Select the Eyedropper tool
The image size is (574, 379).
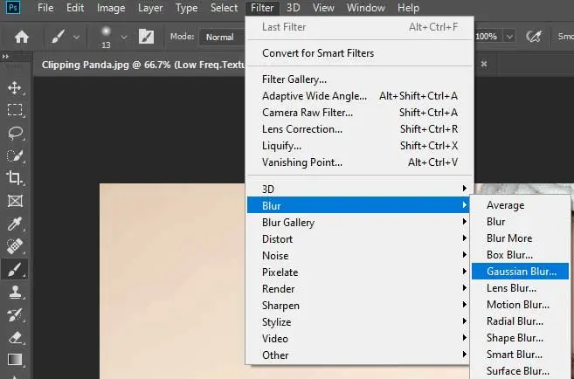pyautogui.click(x=15, y=224)
